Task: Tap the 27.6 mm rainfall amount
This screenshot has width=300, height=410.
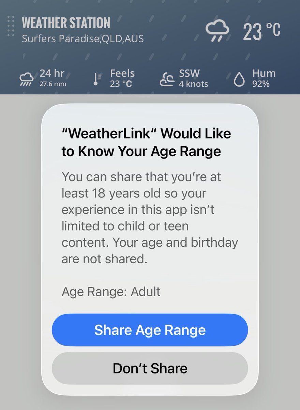Action: [52, 84]
